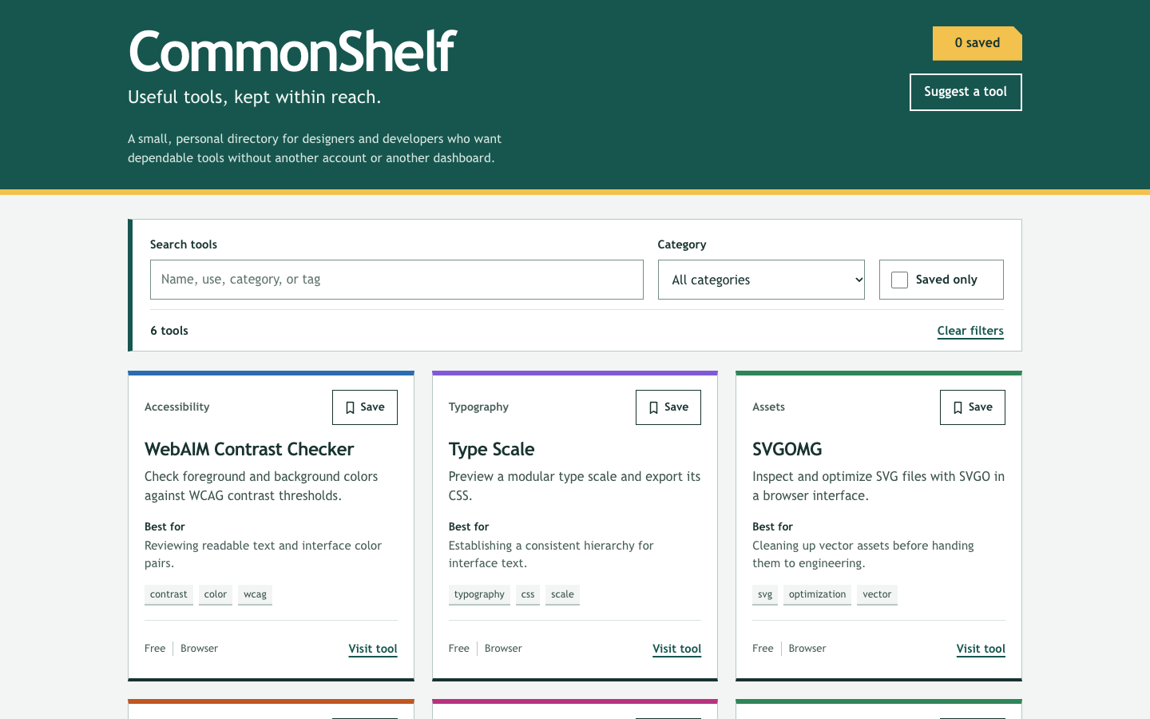
Task: Open Visit tool link on SVGOMG card
Action: pos(981,649)
